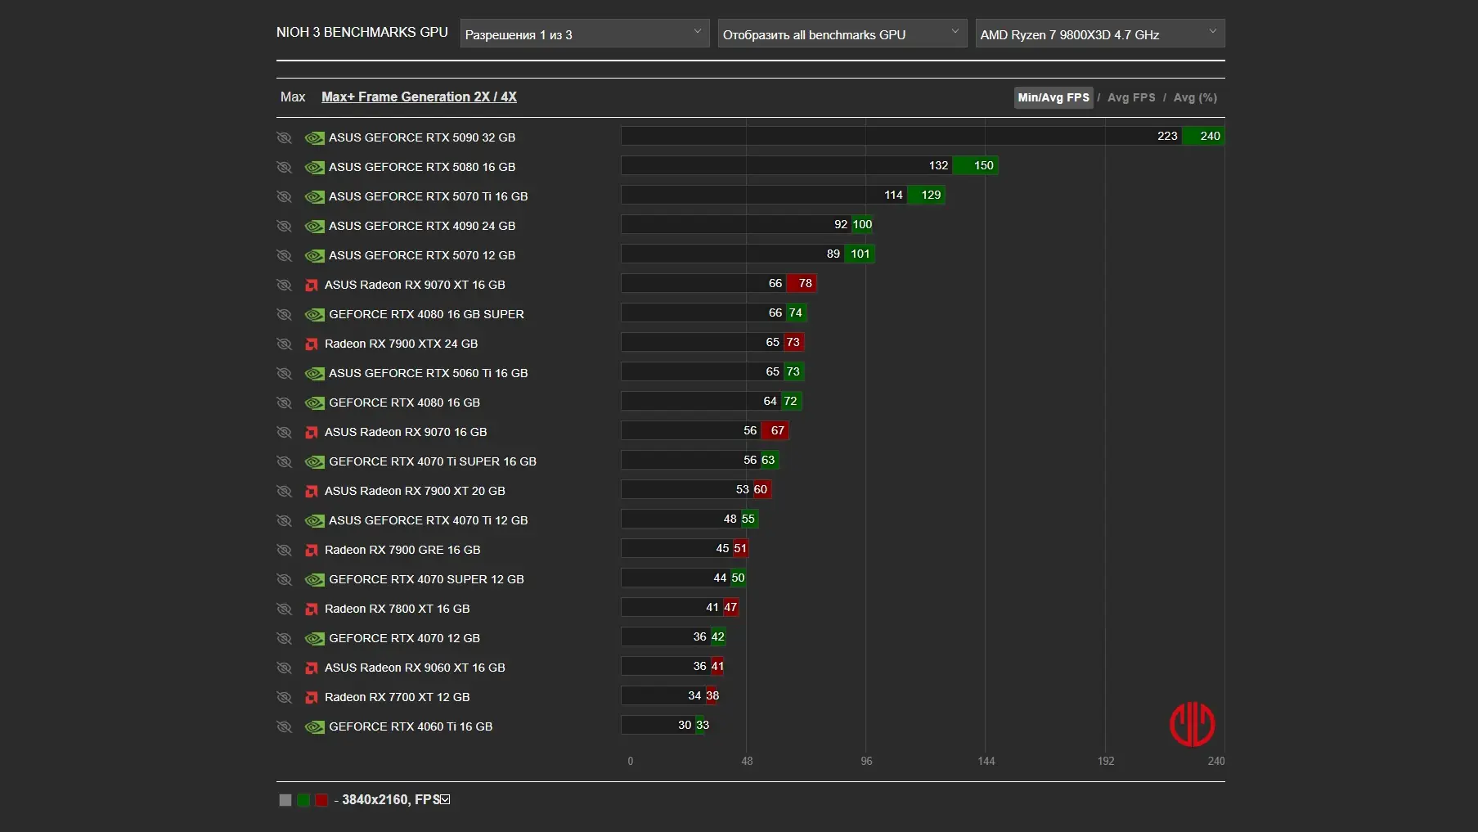The image size is (1478, 832).
Task: Click the eye icon for ASUS Radeon RX 7900 XT
Action: tap(284, 491)
